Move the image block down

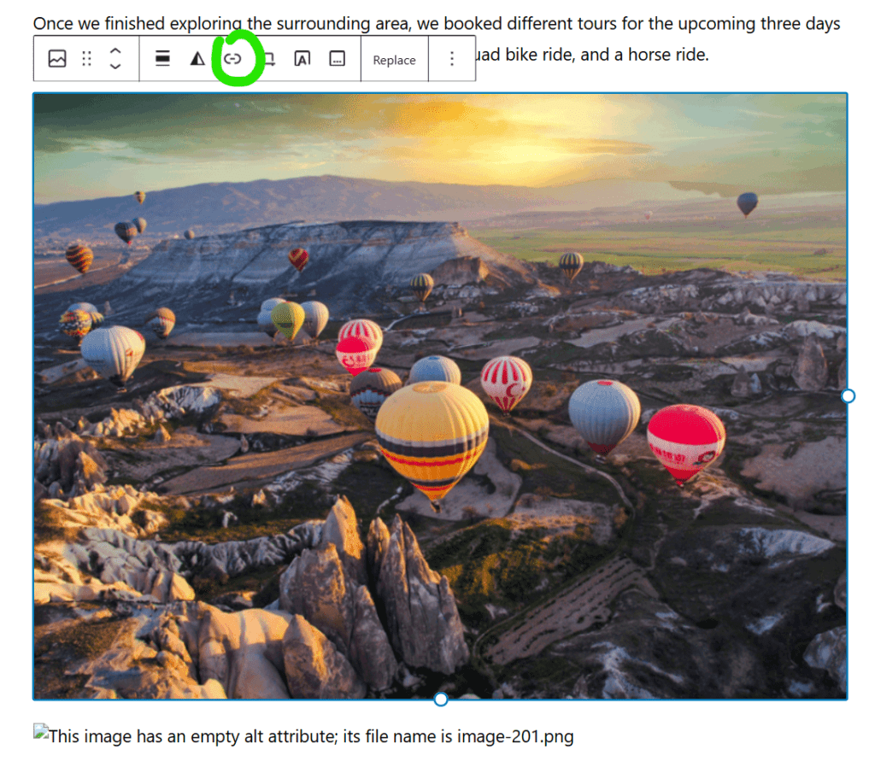(115, 67)
